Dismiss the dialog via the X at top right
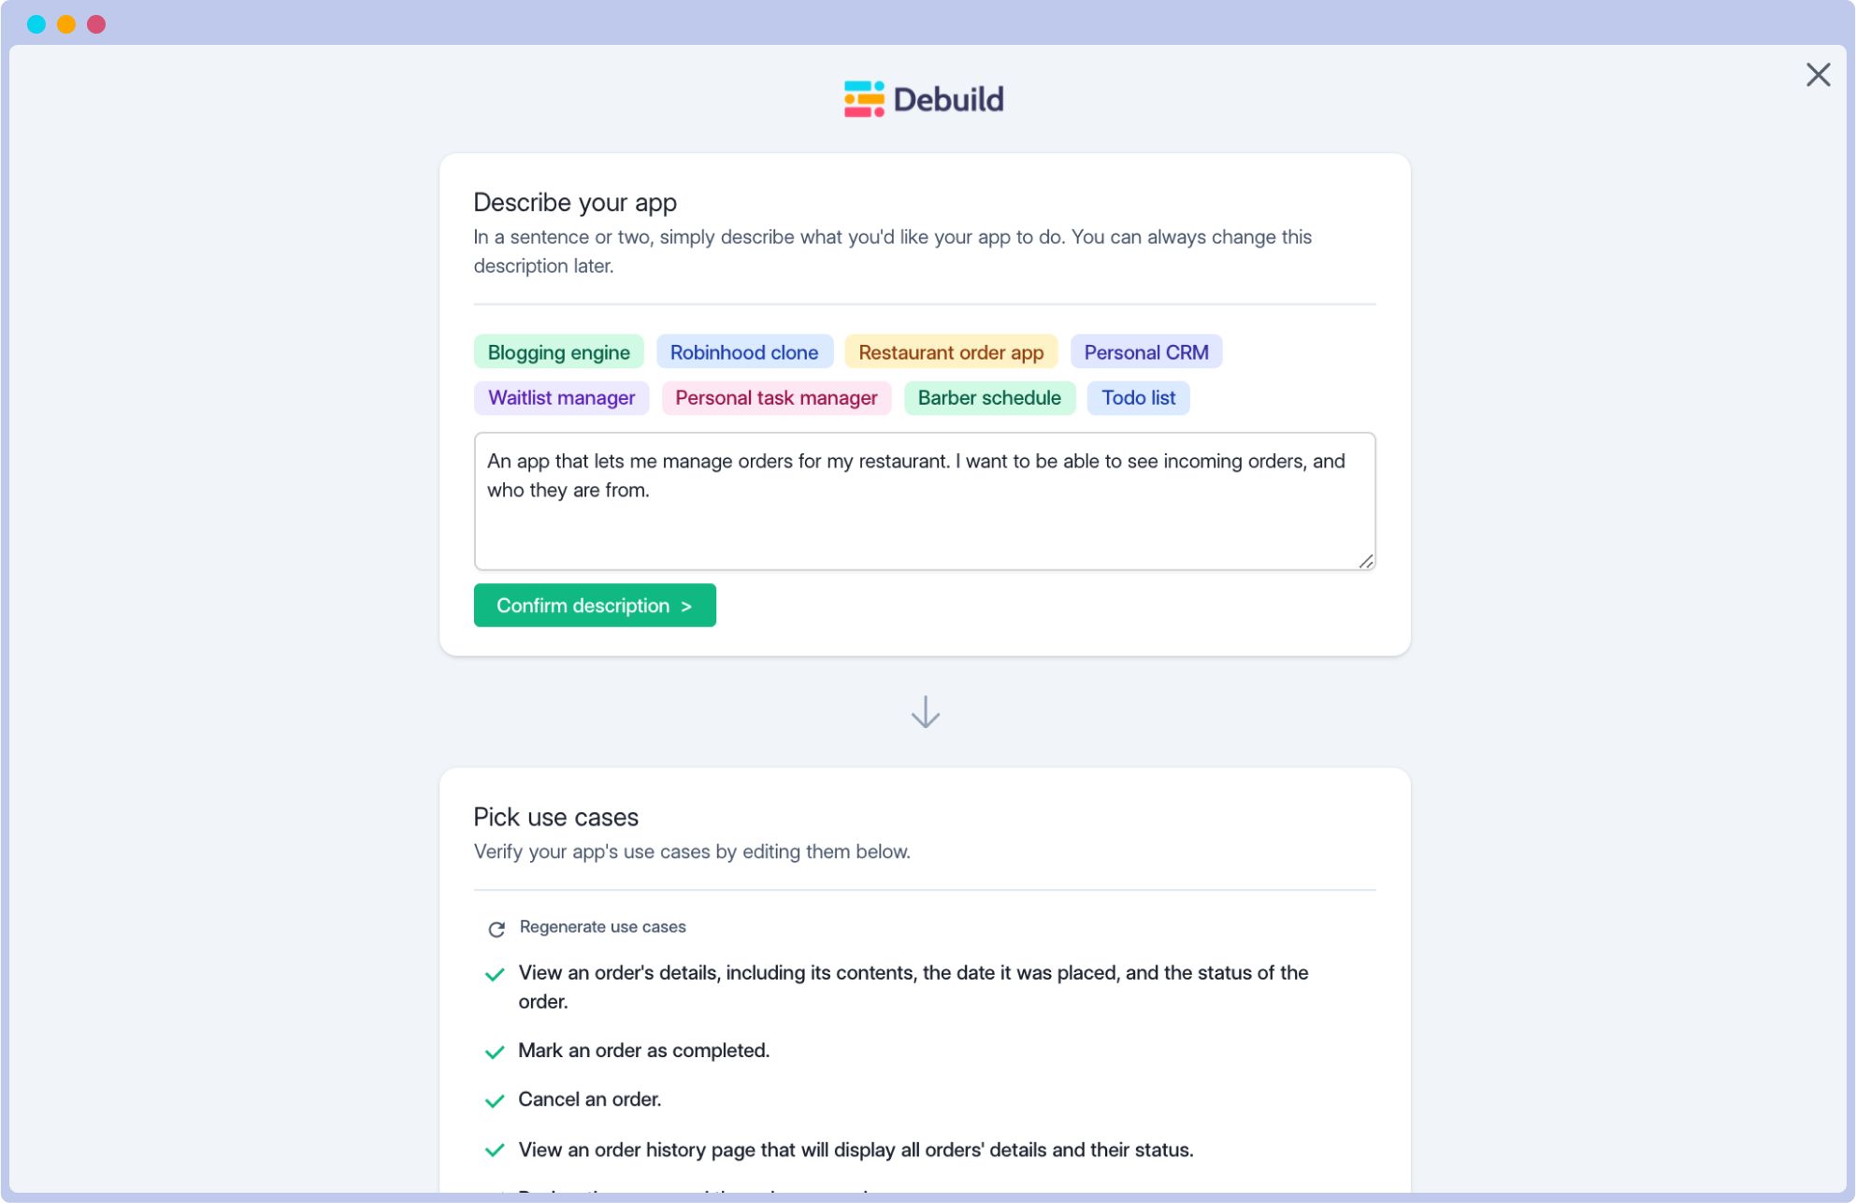Screen dimensions: 1856x1203 pos(1818,75)
